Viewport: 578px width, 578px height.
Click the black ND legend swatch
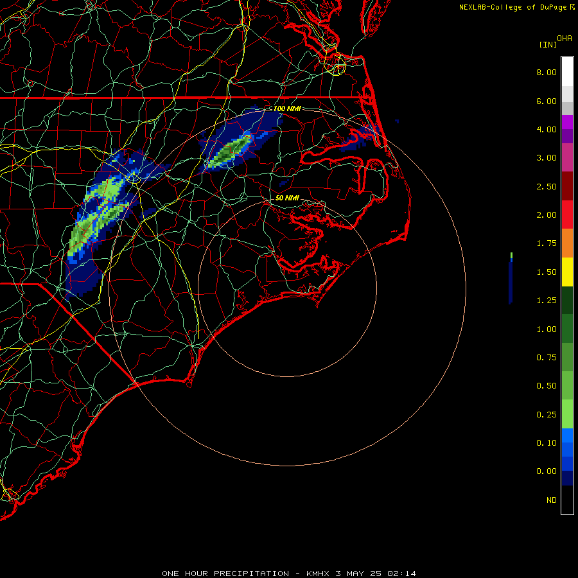click(567, 500)
